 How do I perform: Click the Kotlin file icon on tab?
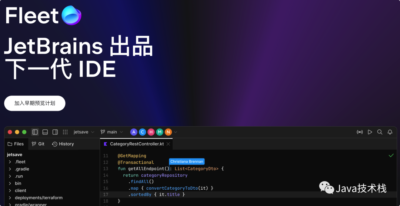[x=105, y=144]
